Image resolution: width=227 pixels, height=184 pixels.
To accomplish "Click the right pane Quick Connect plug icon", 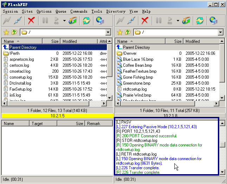I will coord(131,20).
